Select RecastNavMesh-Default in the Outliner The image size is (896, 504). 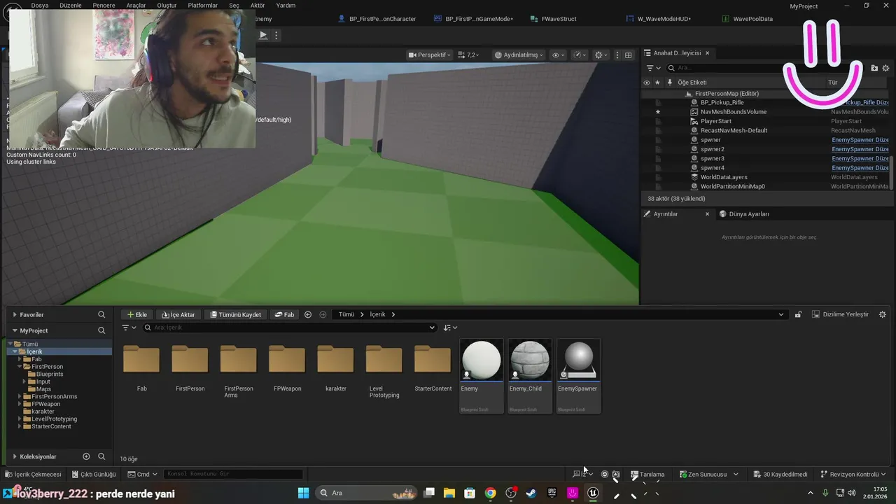coord(734,130)
